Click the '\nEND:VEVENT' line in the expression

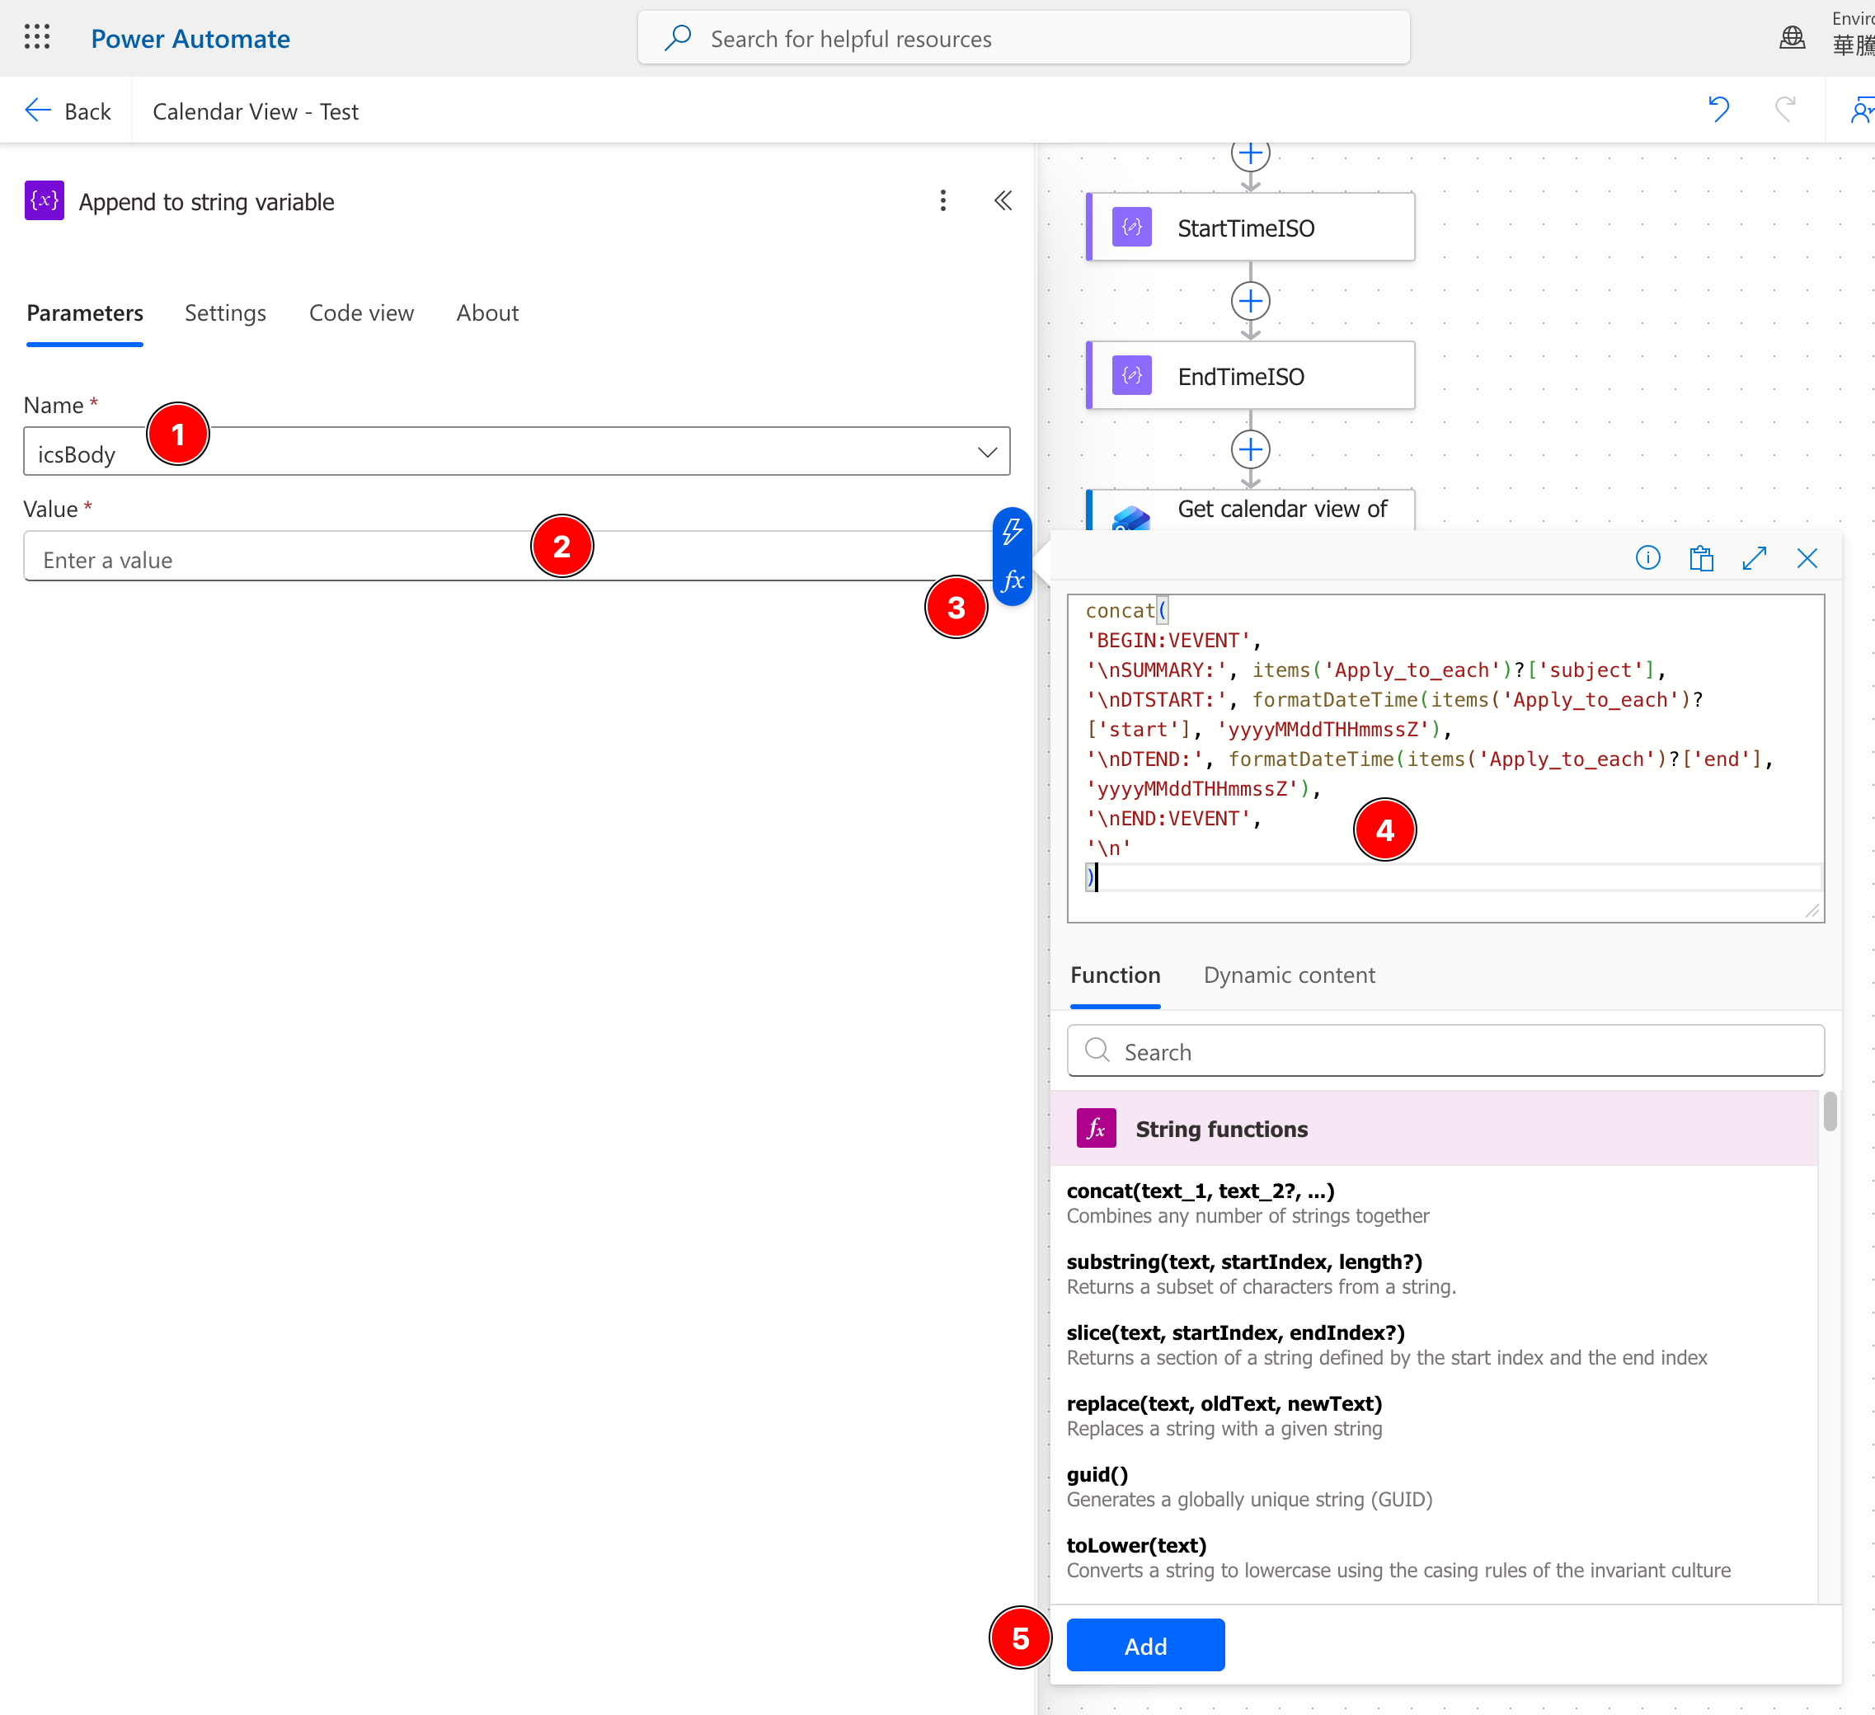pyautogui.click(x=1172, y=819)
